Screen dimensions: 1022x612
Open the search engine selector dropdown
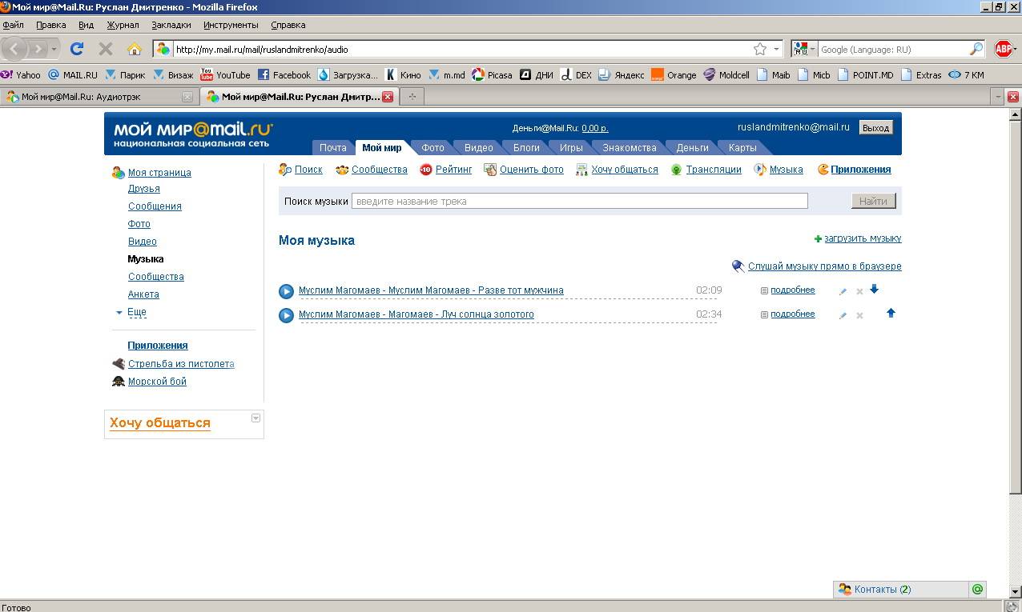[803, 49]
